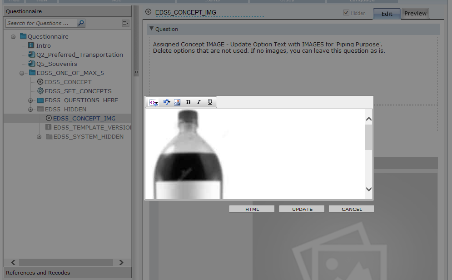Click the HTML button

(252, 209)
